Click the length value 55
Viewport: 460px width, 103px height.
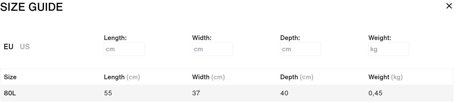[x=108, y=93]
